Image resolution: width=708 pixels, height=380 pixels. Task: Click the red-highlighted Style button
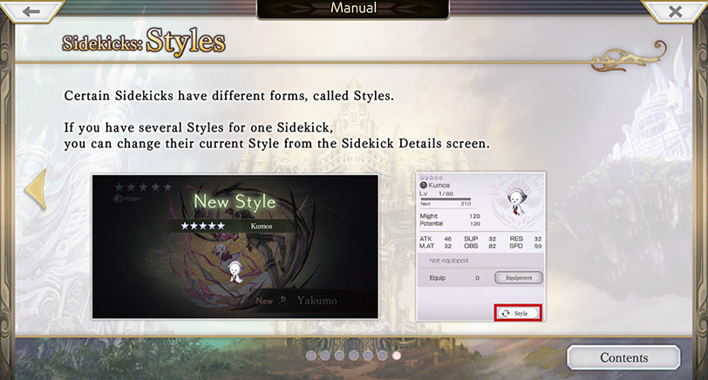[518, 313]
